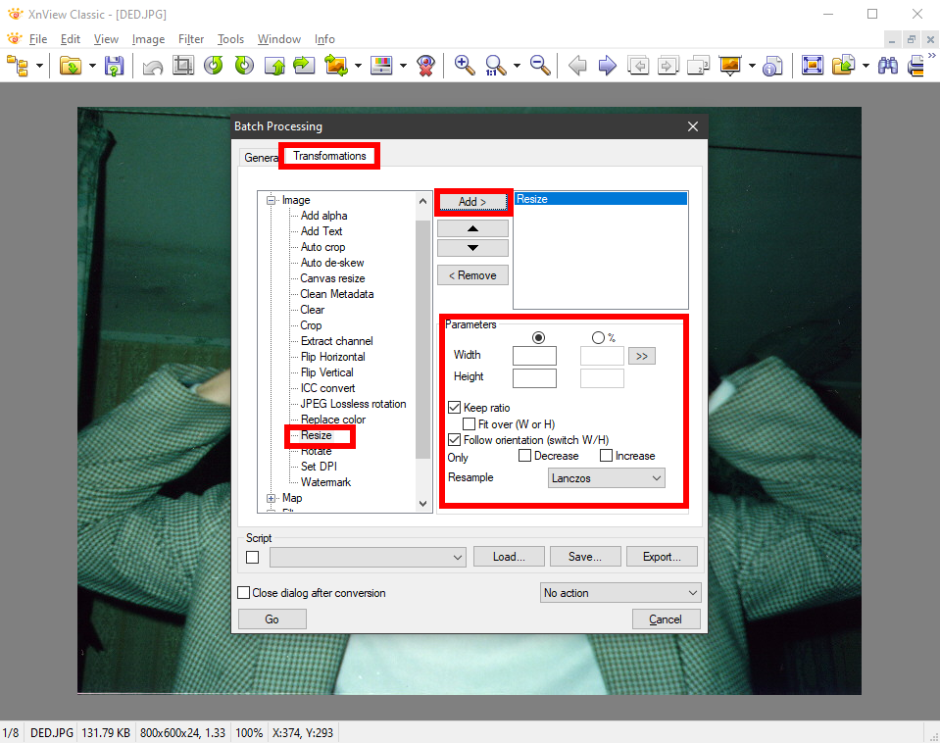
Task: Switch to the Transformations tab
Action: click(329, 156)
